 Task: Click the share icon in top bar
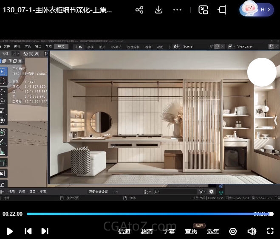[139, 10]
